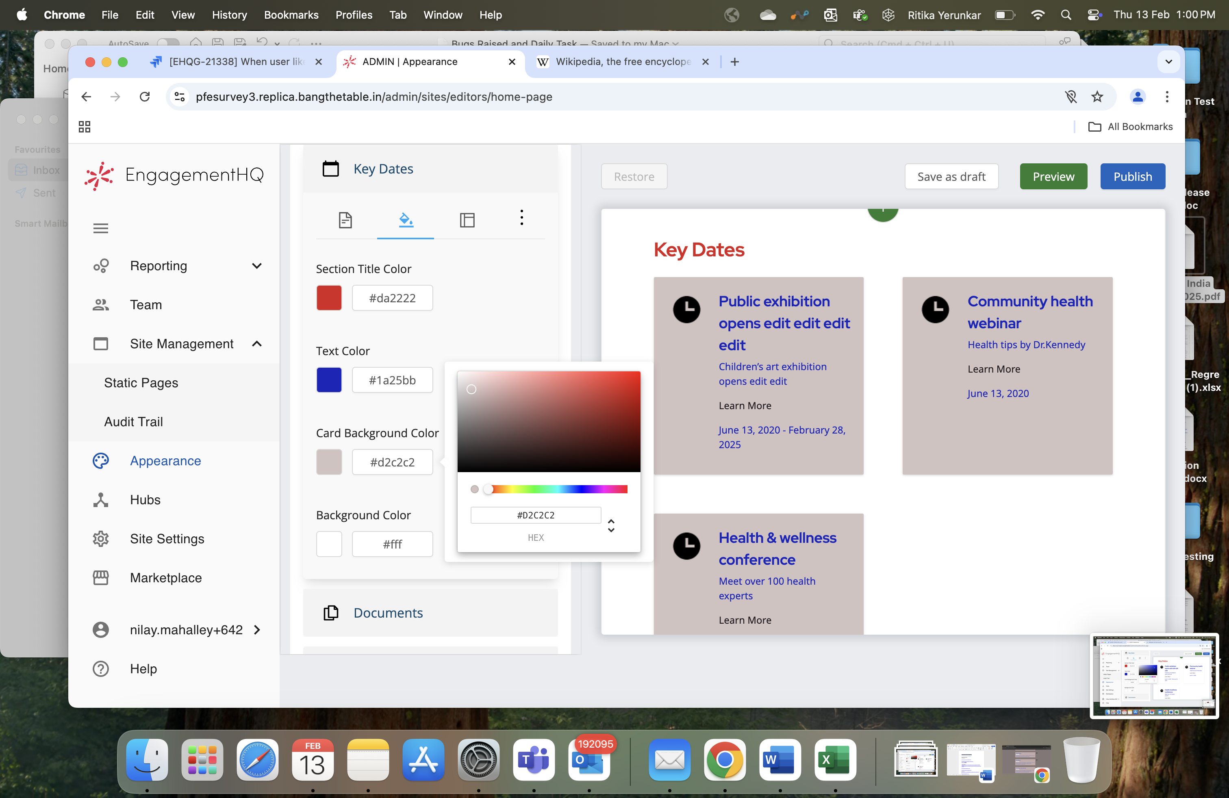Image resolution: width=1229 pixels, height=798 pixels.
Task: Expand the Reporting menu chevron
Action: (x=256, y=266)
